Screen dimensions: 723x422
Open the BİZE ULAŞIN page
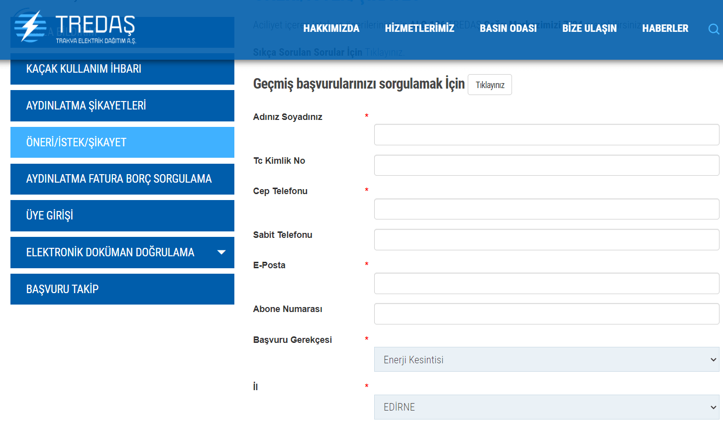tap(589, 28)
